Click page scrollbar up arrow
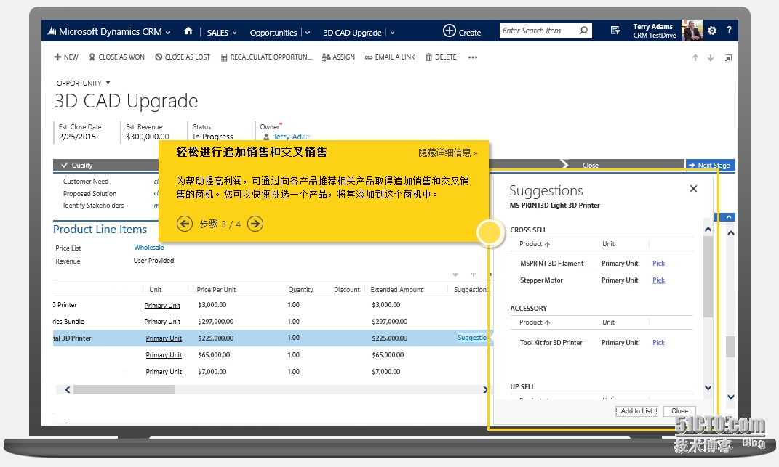Image resolution: width=779 pixels, height=467 pixels. coord(730,232)
